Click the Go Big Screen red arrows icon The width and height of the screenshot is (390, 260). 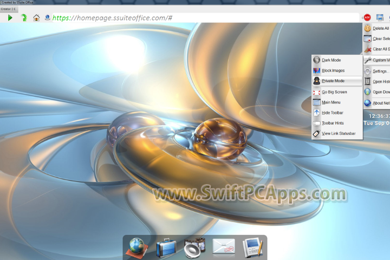[317, 92]
